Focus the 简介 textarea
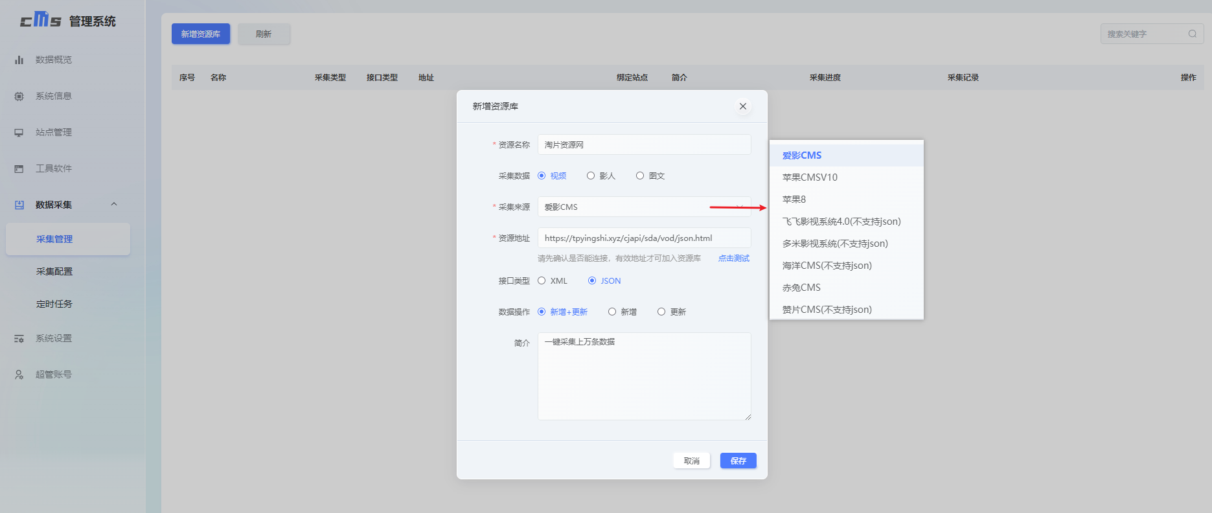 (x=645, y=376)
